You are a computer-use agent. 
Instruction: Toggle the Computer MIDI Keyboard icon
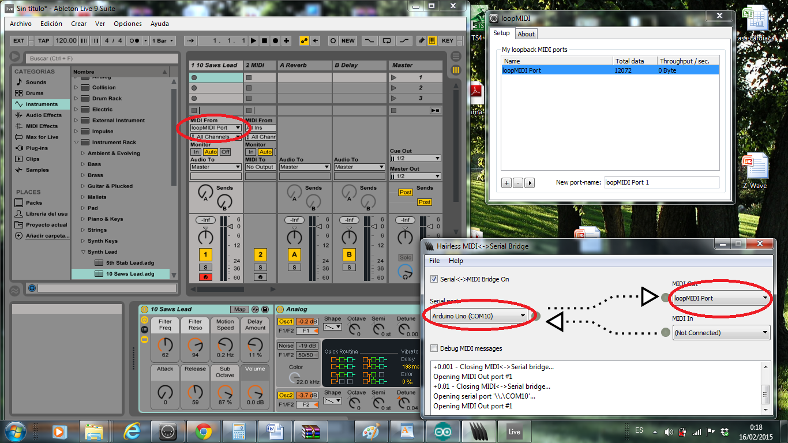[x=432, y=41]
